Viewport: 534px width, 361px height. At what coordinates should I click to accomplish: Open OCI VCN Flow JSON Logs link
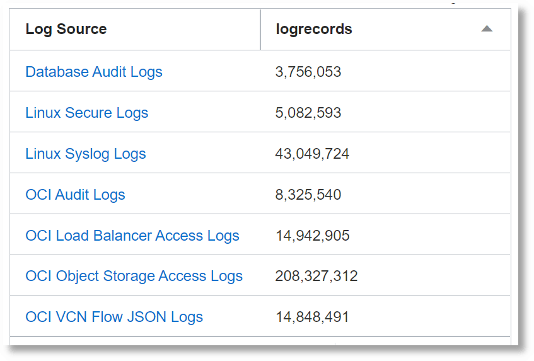(x=114, y=317)
